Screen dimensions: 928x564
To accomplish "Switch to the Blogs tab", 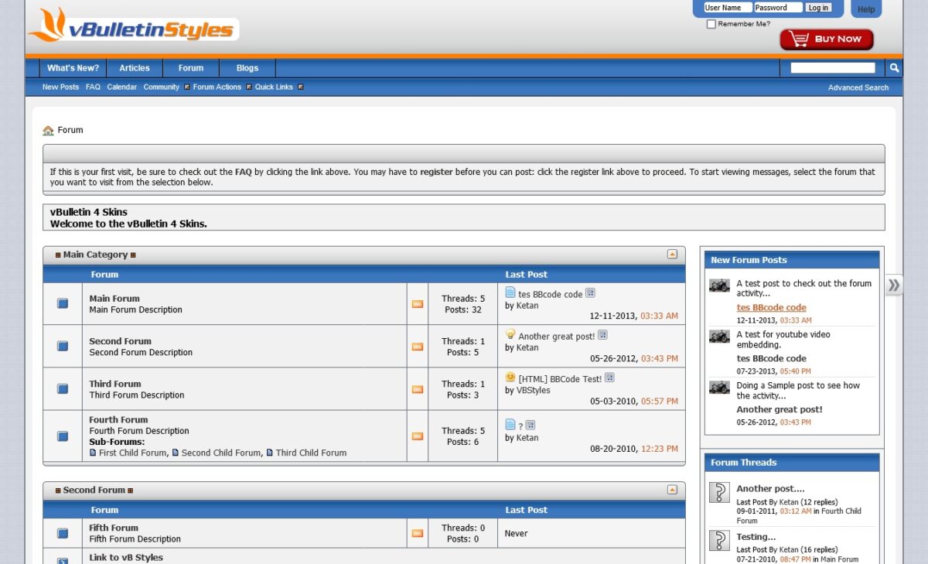I will [247, 68].
